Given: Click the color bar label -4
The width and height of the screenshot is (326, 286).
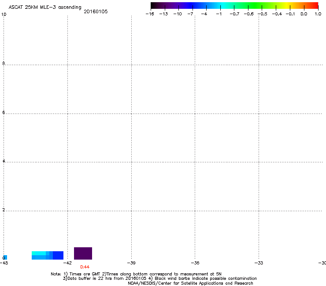Looking at the screenshot, I should 204,14.
